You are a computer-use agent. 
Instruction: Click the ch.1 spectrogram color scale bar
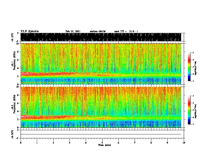(x=189, y=67)
